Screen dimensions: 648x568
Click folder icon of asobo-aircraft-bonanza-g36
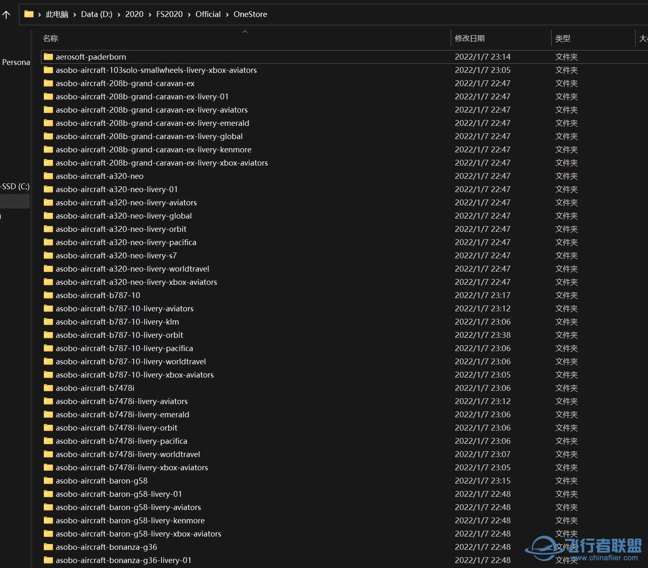(x=48, y=547)
